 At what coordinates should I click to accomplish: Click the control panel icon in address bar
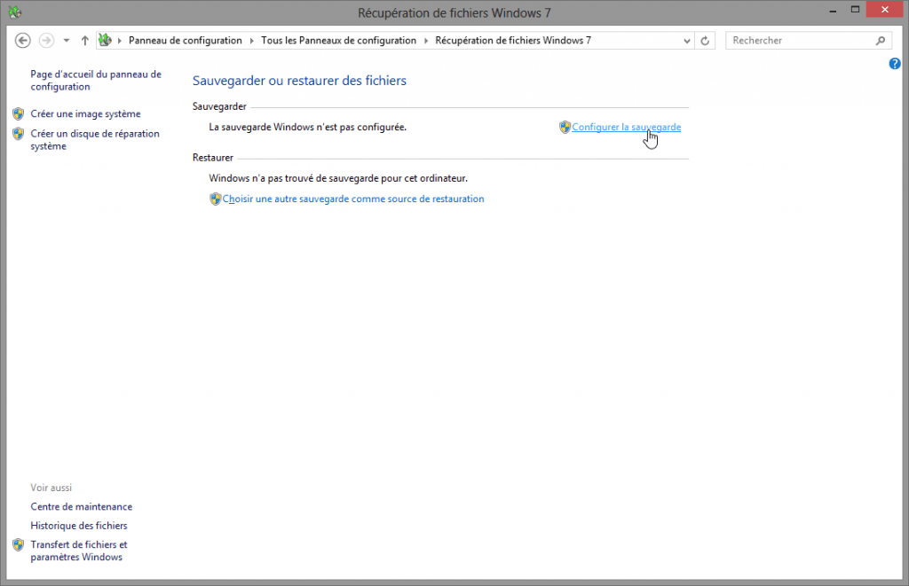click(x=105, y=40)
